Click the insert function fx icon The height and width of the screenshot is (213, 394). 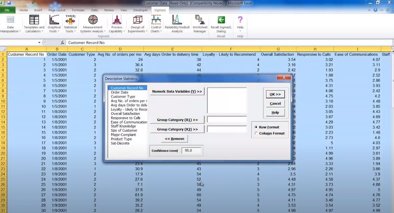pos(62,43)
